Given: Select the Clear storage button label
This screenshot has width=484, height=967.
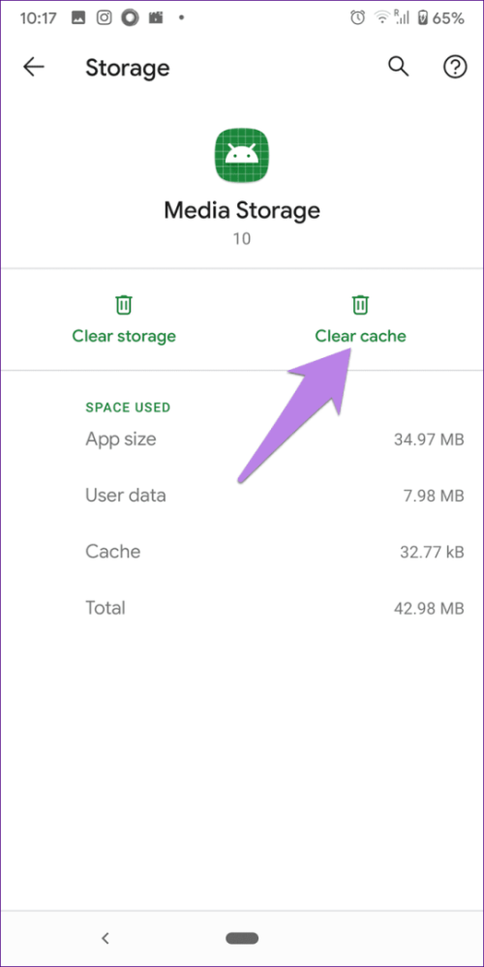Looking at the screenshot, I should point(124,336).
